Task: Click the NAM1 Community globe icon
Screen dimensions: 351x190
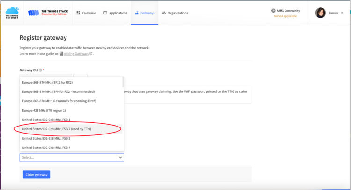Action: (273, 11)
